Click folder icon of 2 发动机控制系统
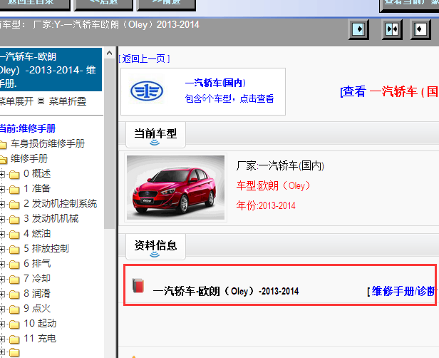439x358 pixels. [14, 205]
